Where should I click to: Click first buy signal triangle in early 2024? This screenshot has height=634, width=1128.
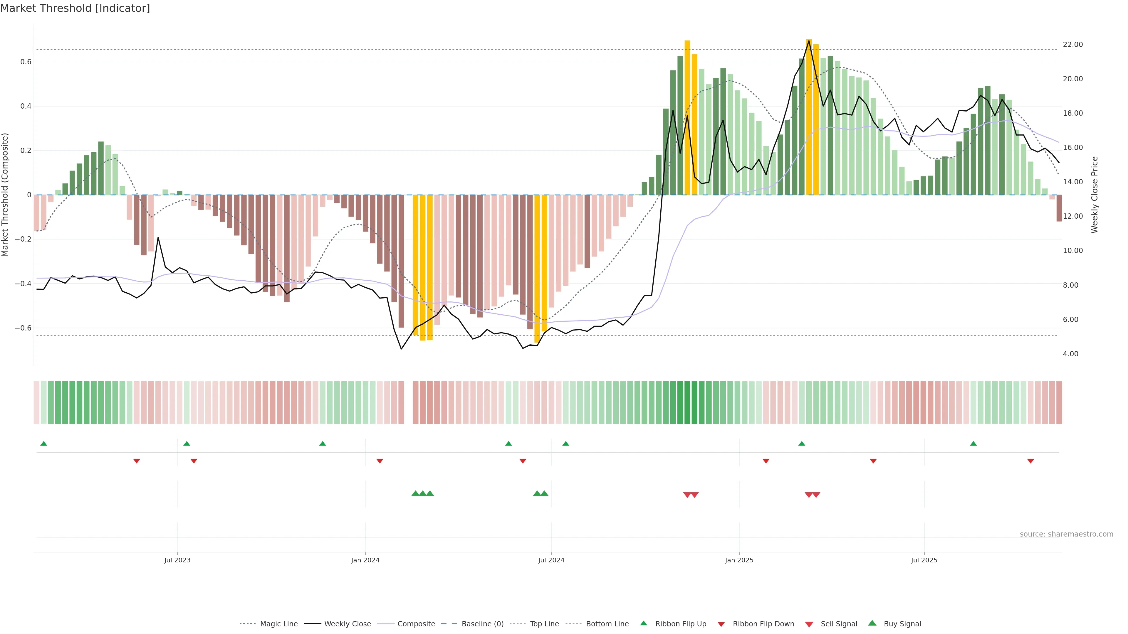415,493
